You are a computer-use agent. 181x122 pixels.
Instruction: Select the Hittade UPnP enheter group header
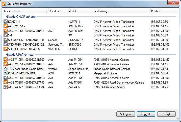[x=20, y=55]
